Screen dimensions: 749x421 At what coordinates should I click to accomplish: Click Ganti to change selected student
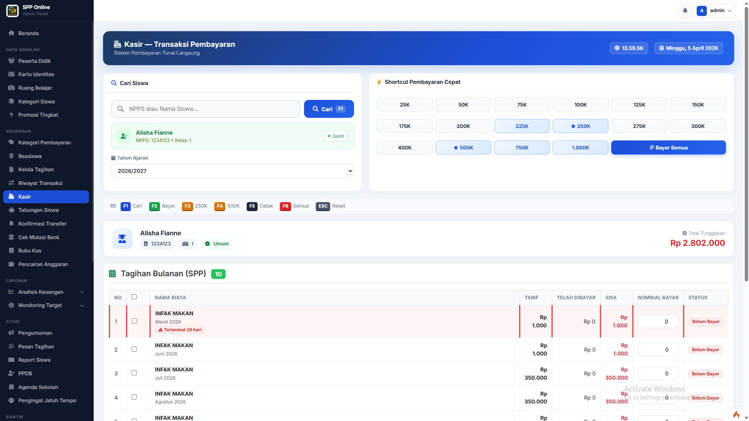tap(336, 136)
